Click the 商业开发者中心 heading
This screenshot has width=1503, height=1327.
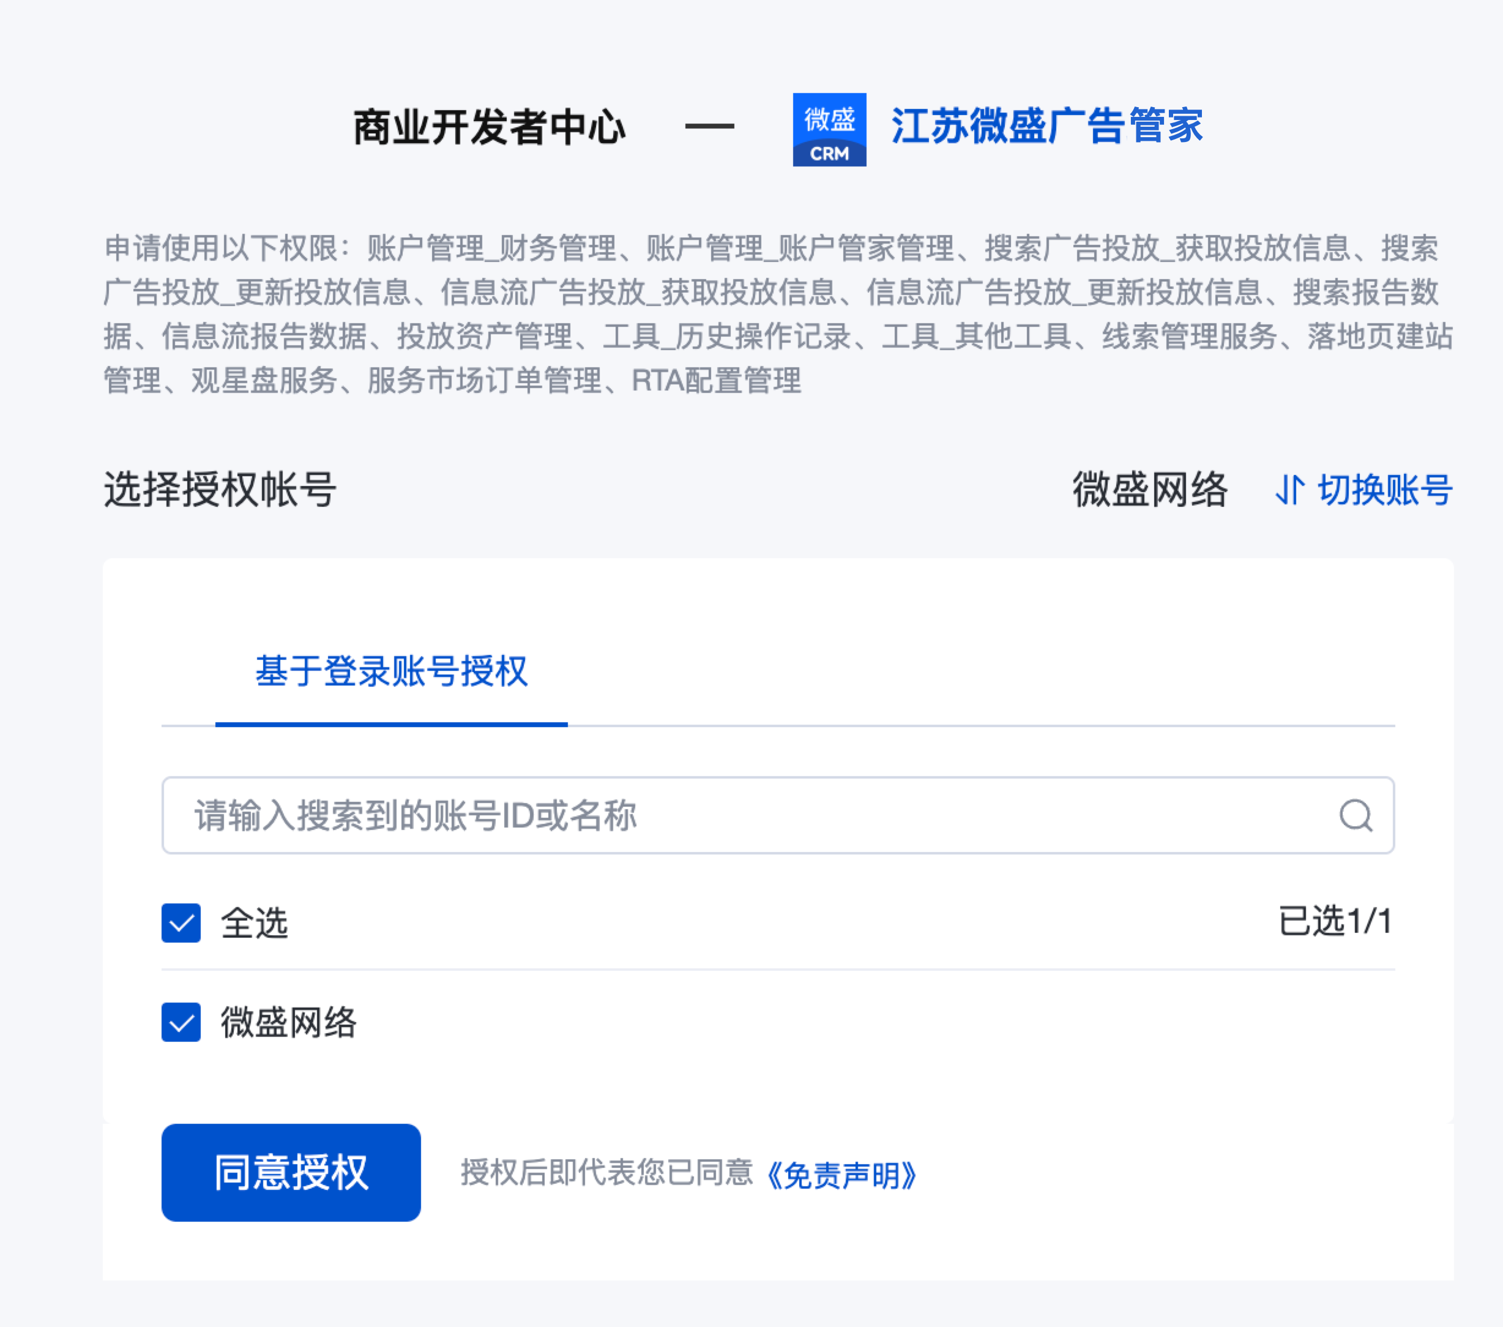coord(489,127)
